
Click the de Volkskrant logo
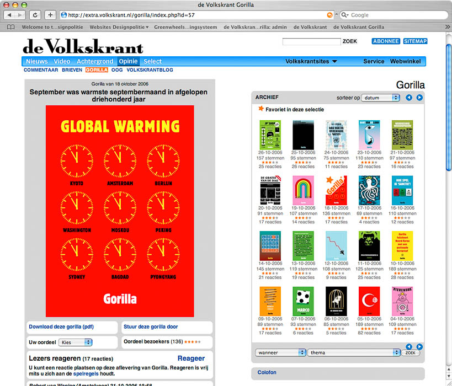(x=83, y=46)
